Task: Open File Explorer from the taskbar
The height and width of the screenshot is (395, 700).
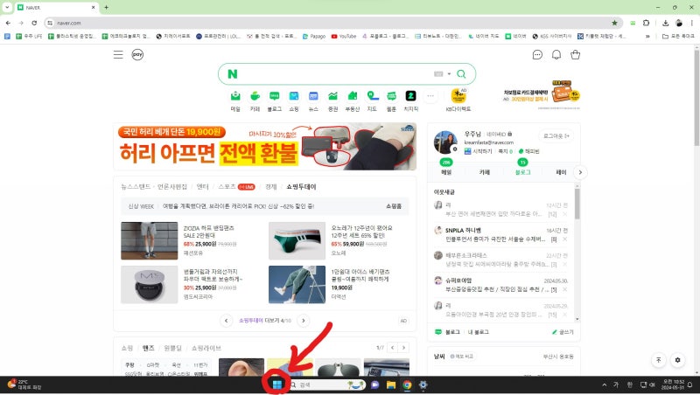Action: [x=391, y=385]
